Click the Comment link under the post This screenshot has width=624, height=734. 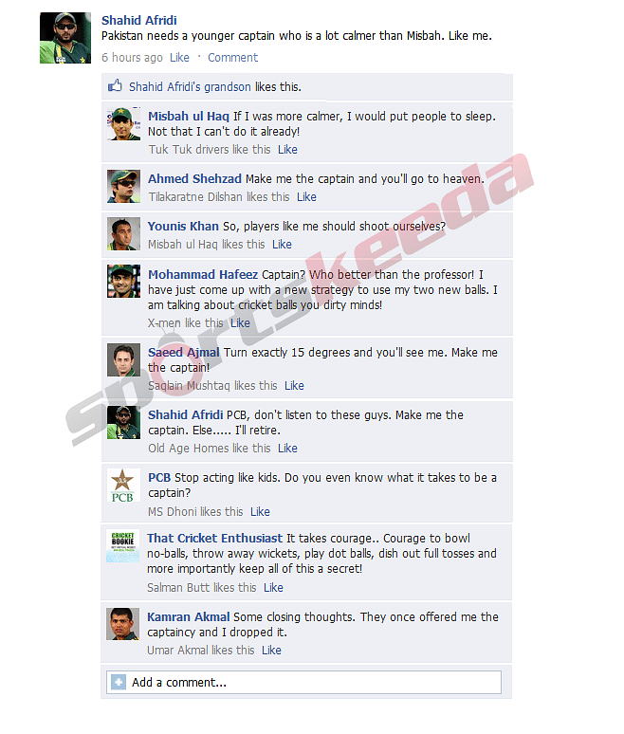click(232, 58)
